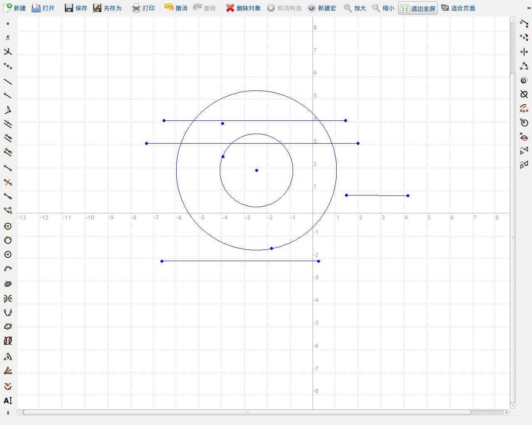Viewport: 532px width, 425px height.
Task: Select the Text label tool
Action: click(x=7, y=401)
